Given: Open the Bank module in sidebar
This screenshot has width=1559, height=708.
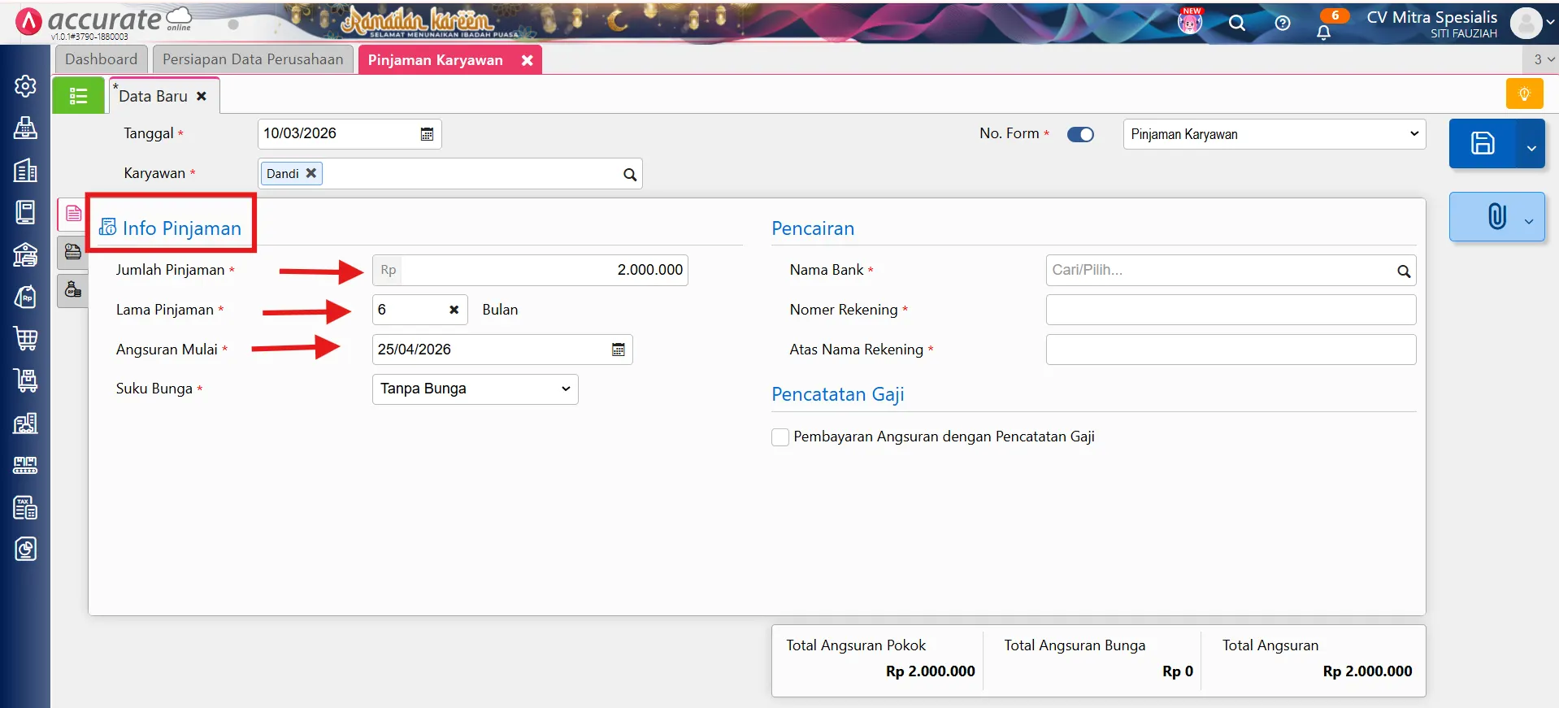Looking at the screenshot, I should [25, 254].
